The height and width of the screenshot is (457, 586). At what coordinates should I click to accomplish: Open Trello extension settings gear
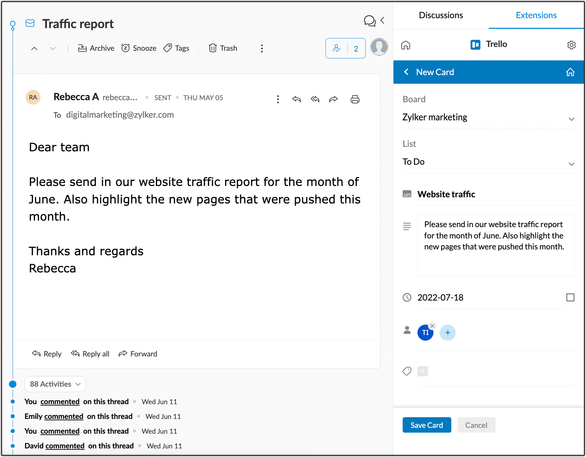(x=571, y=45)
